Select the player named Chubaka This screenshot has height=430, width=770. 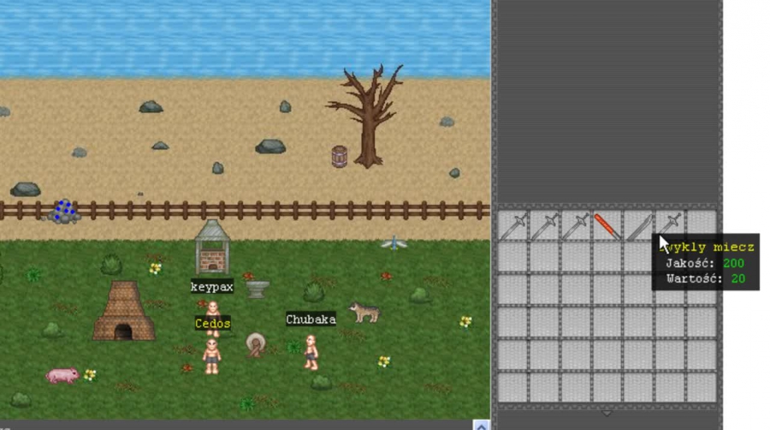point(311,351)
